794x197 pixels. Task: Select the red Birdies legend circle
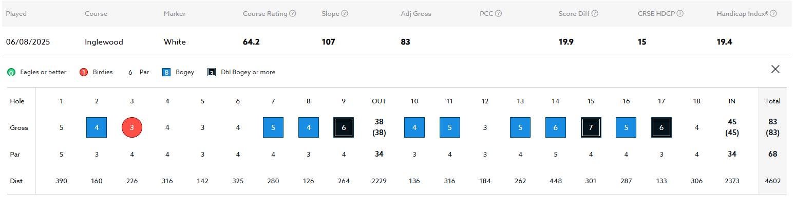point(84,72)
